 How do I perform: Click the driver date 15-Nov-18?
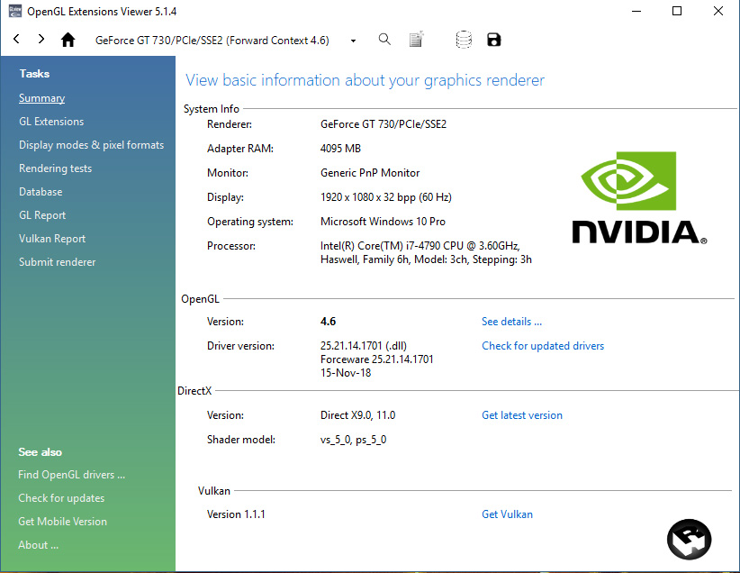pos(346,373)
